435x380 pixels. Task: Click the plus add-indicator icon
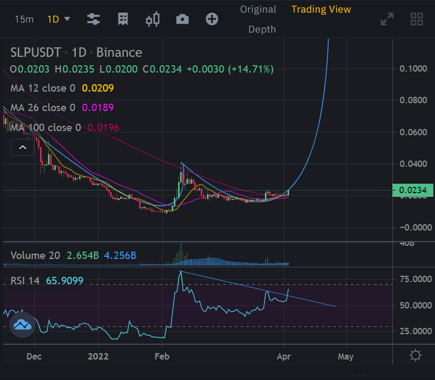coord(212,19)
